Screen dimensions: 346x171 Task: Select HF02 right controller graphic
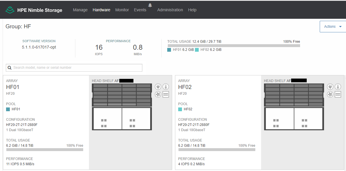(x=308, y=118)
